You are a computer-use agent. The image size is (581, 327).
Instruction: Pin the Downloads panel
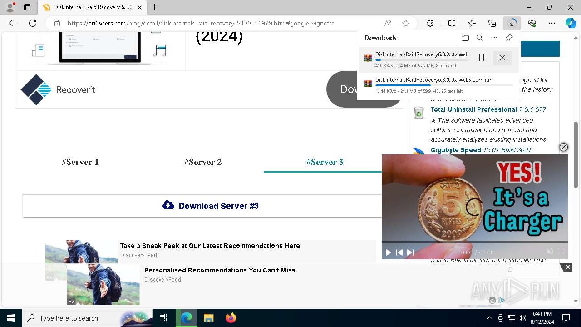pyautogui.click(x=509, y=38)
